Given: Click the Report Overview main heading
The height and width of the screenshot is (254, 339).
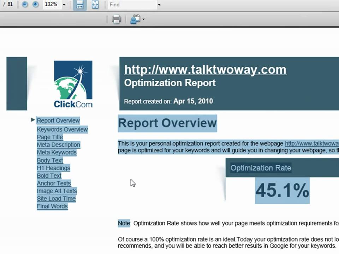Looking at the screenshot, I should pos(167,123).
